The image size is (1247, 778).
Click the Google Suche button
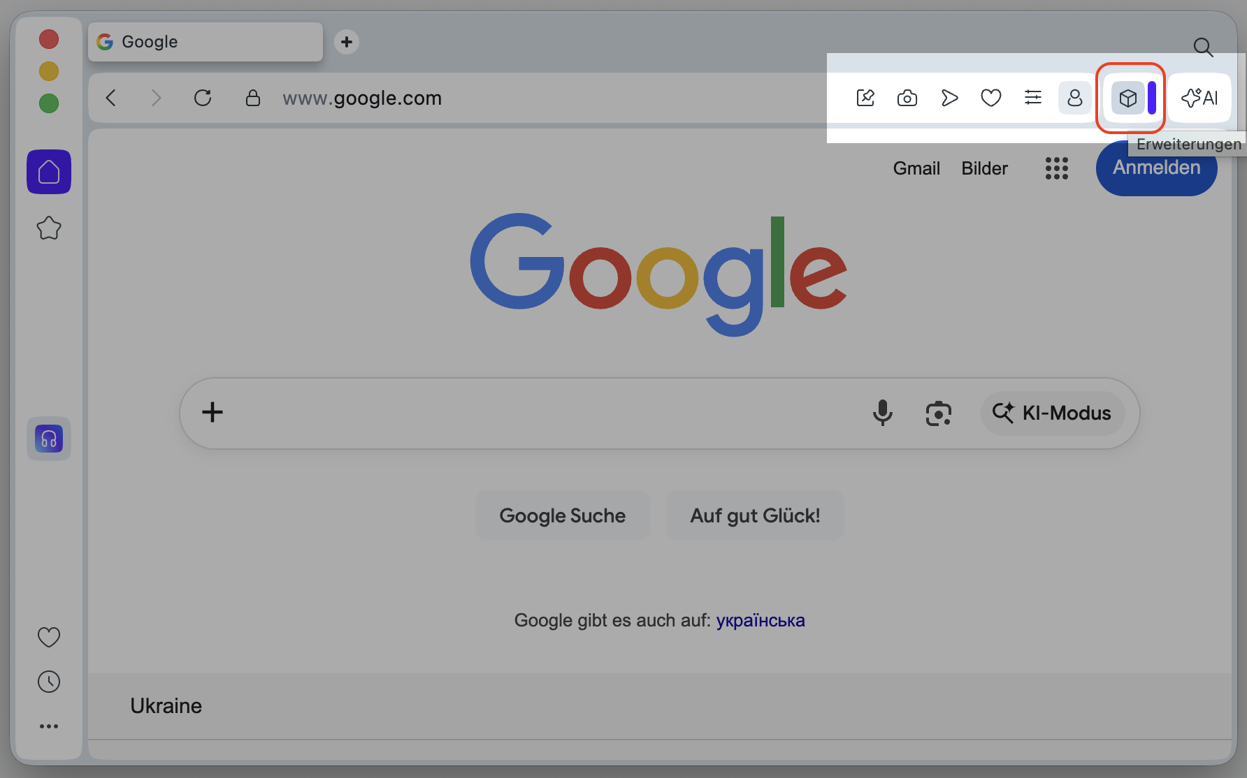tap(563, 515)
